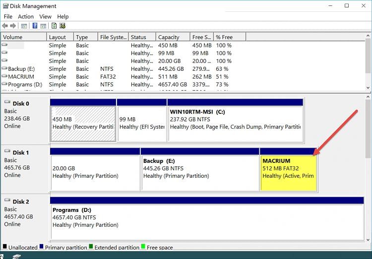Sort by the Capacity column header

pos(173,37)
